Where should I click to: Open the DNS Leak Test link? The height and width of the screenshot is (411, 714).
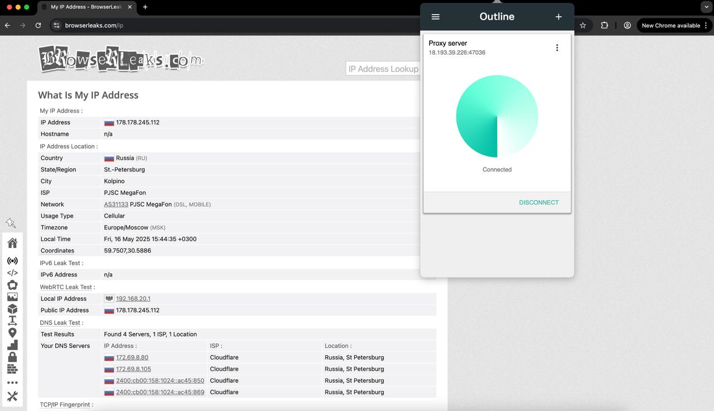tap(60, 323)
